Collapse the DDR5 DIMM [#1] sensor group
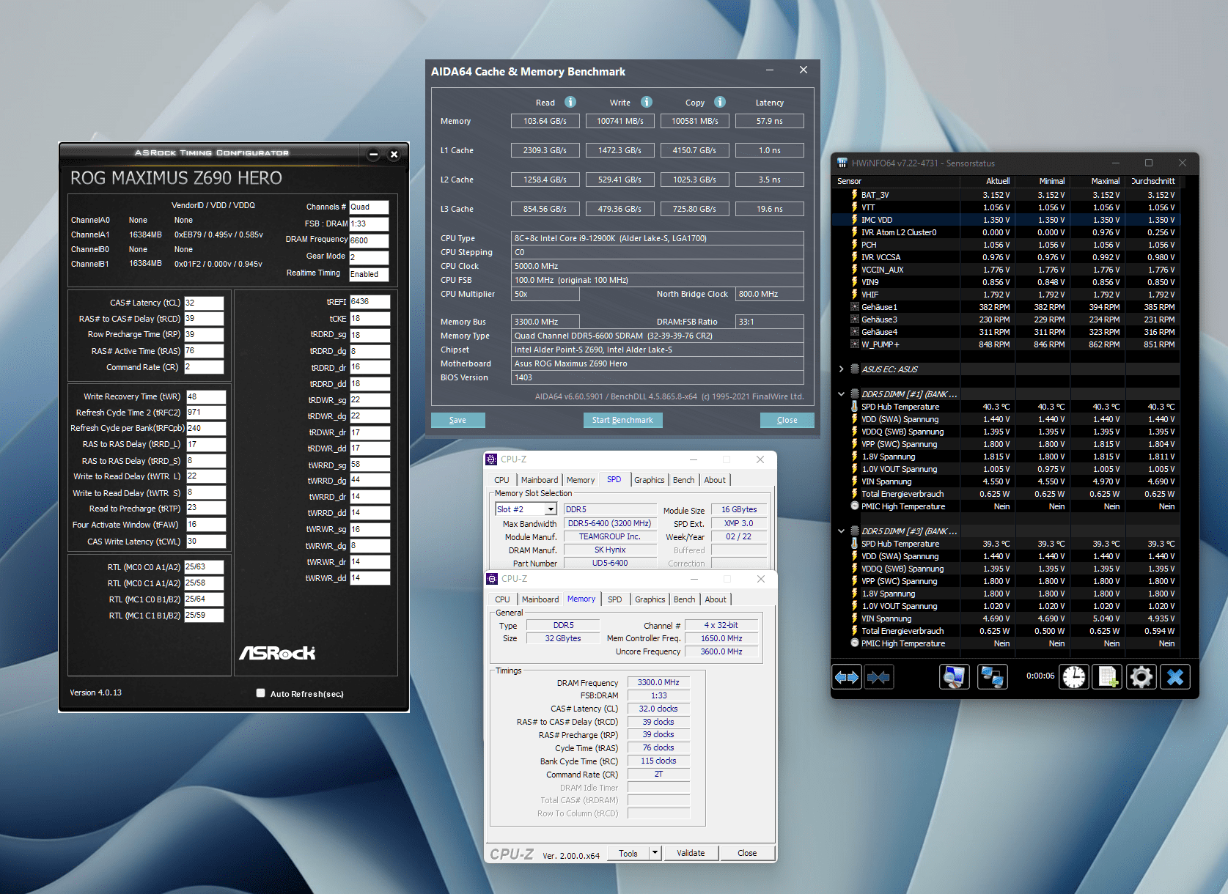The image size is (1228, 894). 841,394
